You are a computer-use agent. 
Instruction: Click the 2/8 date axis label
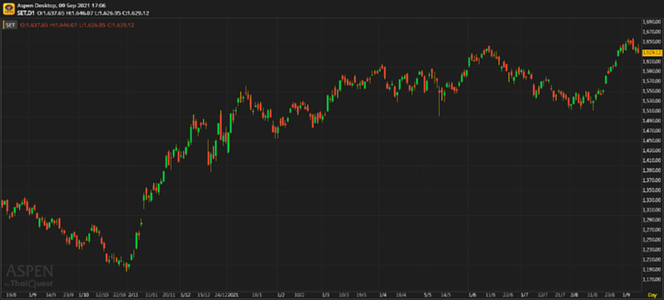[x=574, y=295]
